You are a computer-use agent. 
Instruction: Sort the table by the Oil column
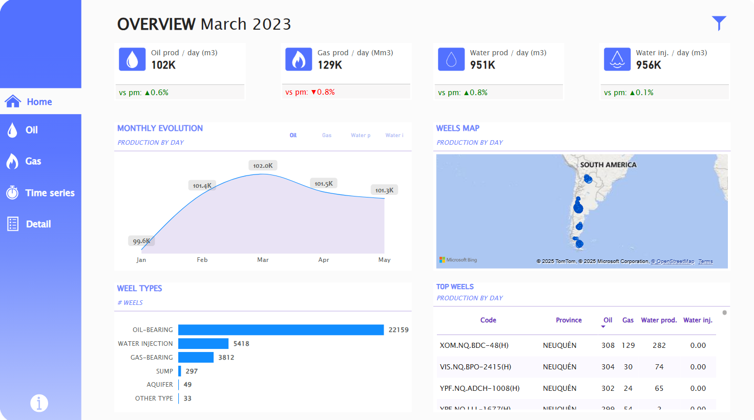(x=608, y=320)
